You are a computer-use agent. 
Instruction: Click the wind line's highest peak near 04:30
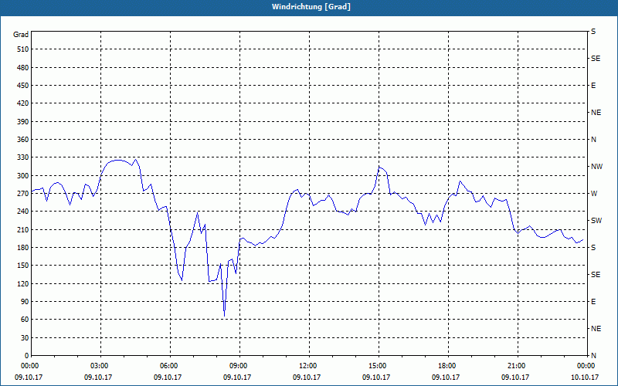click(136, 160)
